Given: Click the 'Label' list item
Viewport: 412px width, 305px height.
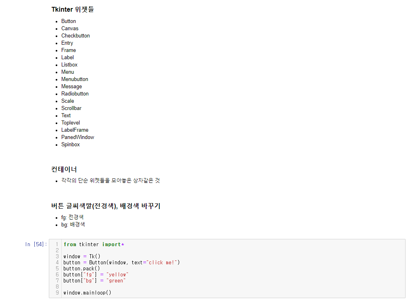Looking at the screenshot, I should click(67, 58).
